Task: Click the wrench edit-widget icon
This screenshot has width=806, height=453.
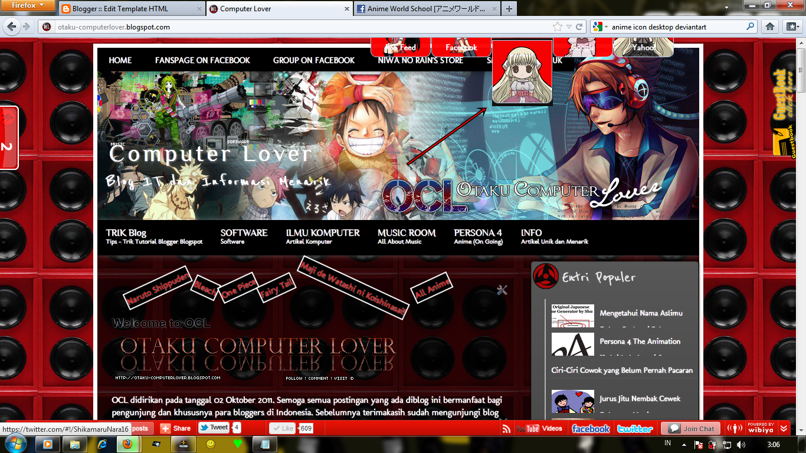Action: (x=502, y=290)
